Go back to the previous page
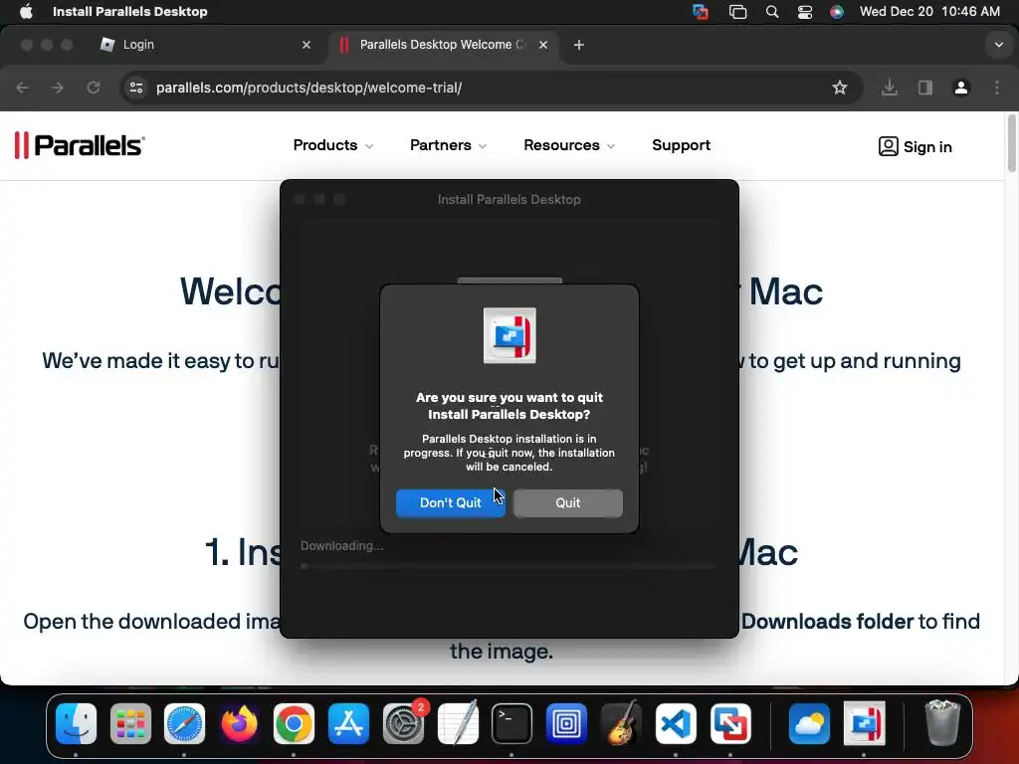This screenshot has height=764, width=1019. [x=23, y=88]
